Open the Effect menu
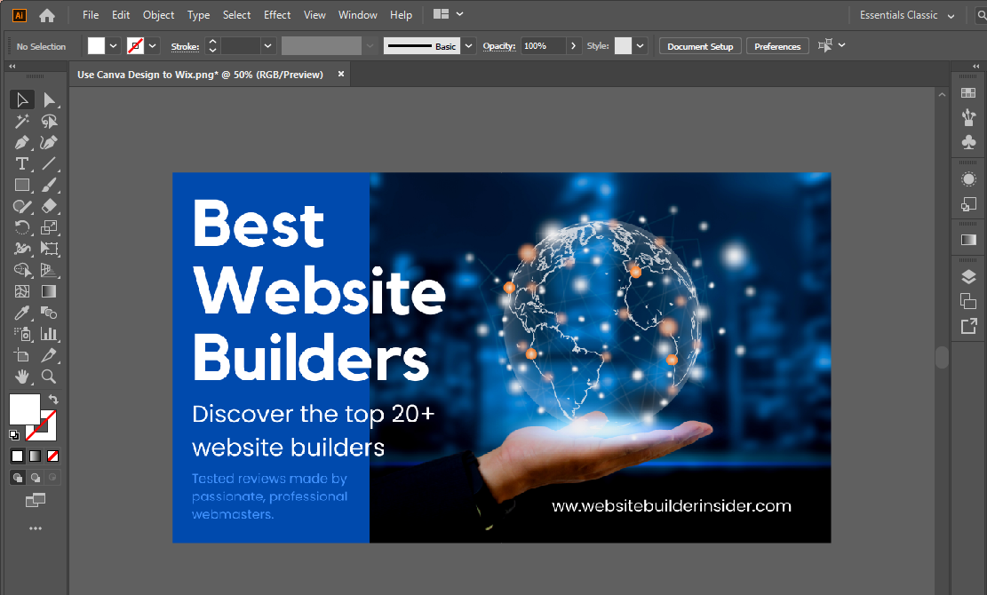Viewport: 987px width, 595px height. click(x=277, y=15)
